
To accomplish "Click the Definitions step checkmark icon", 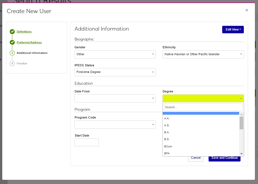I will (x=12, y=32).
